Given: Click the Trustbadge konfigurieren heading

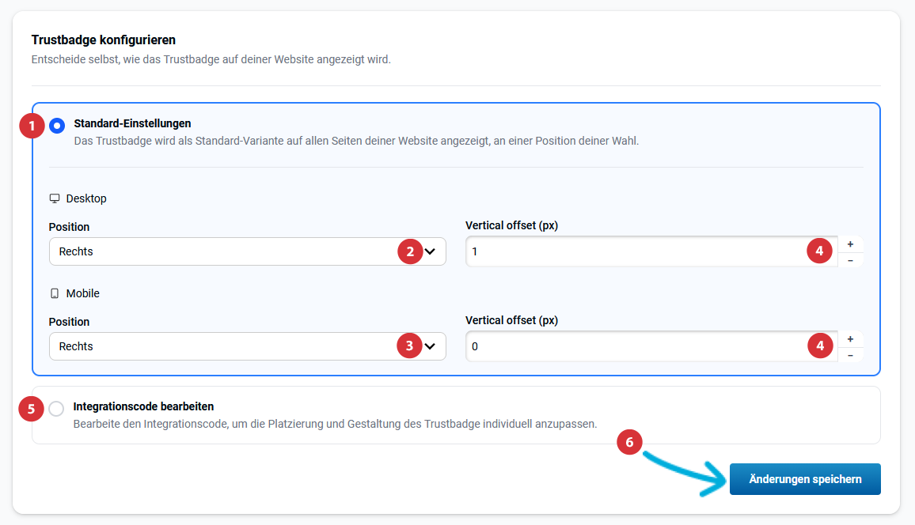Looking at the screenshot, I should (x=103, y=40).
